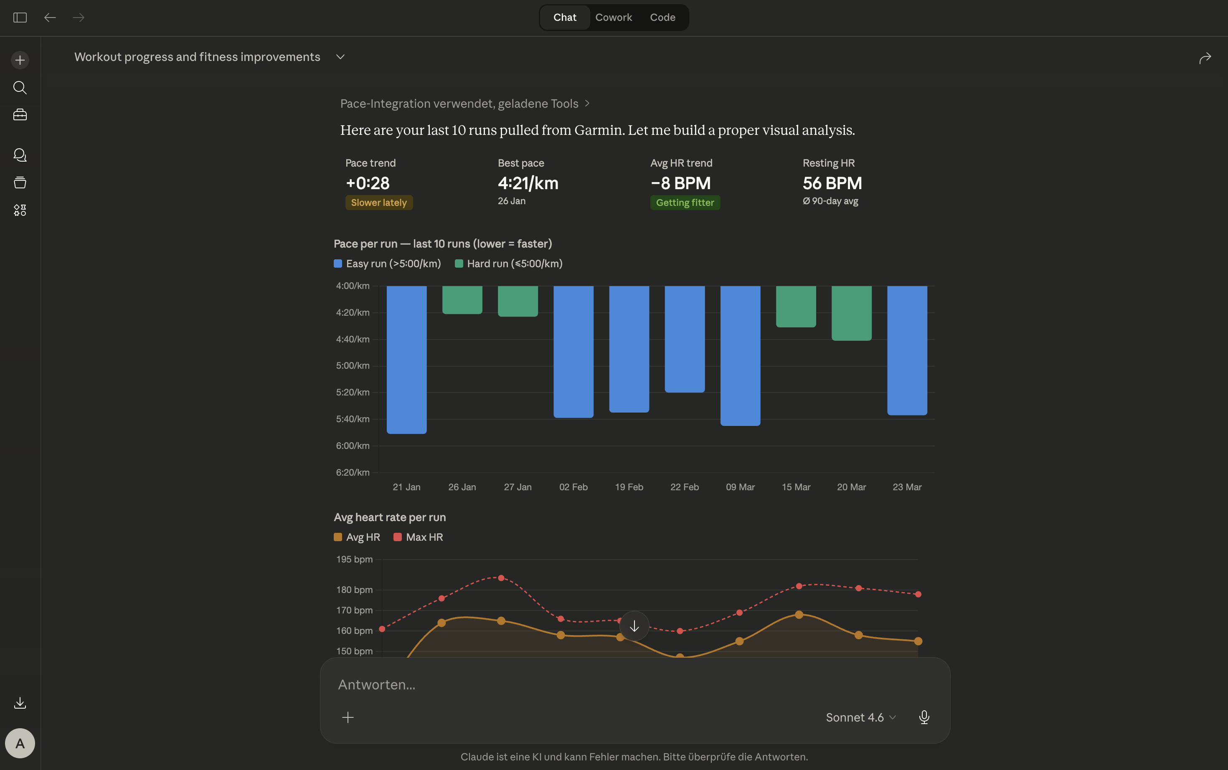Open the Sonnet 4.6 model dropdown
The width and height of the screenshot is (1228, 770).
pyautogui.click(x=860, y=717)
